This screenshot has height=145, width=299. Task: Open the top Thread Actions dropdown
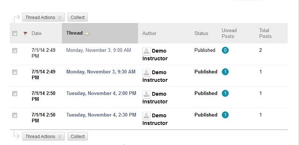[x=43, y=17]
